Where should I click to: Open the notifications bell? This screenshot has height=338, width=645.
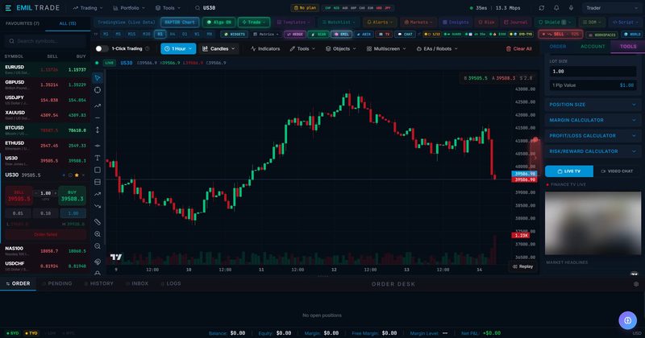point(556,8)
